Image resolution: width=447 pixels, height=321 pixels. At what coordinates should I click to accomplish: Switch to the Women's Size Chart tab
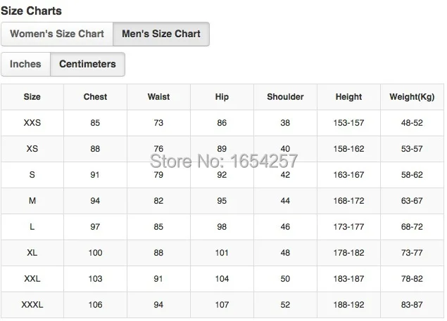coord(57,34)
